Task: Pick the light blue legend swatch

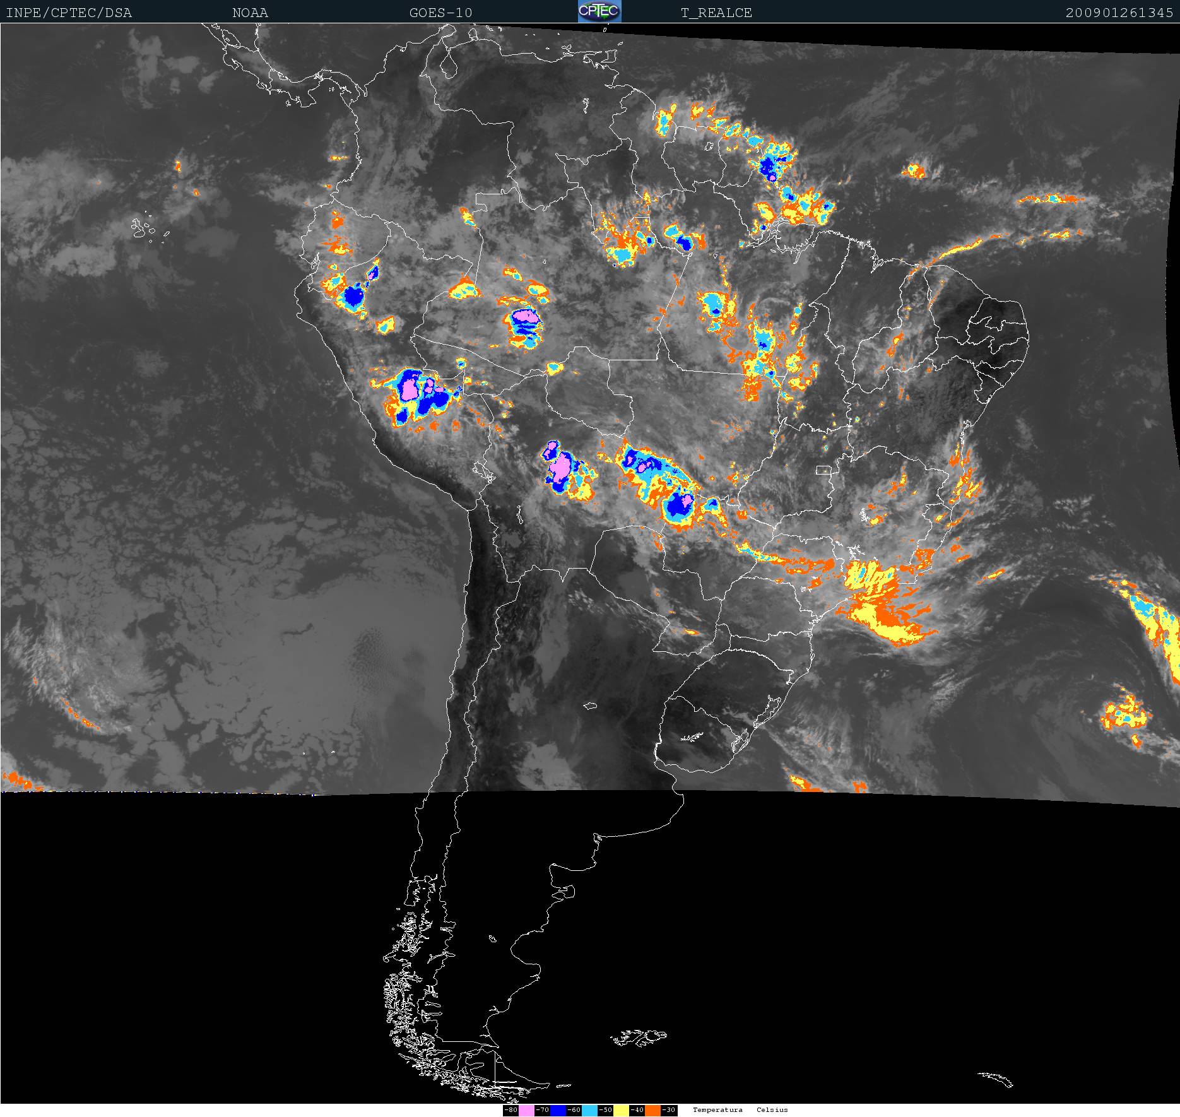Action: pyautogui.click(x=589, y=1110)
